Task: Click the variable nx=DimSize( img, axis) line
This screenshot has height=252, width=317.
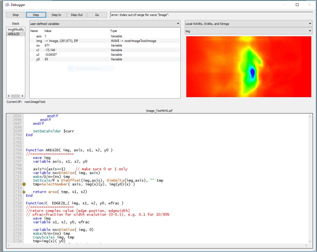Action: coord(66,173)
